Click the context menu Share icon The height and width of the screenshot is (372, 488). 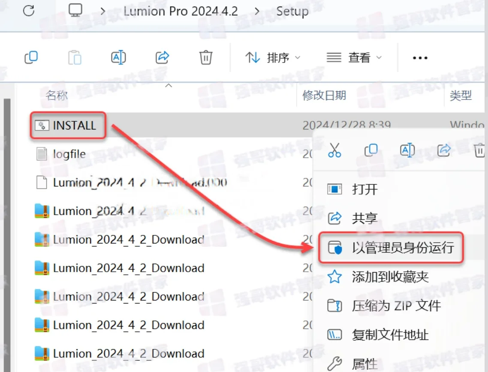444,150
